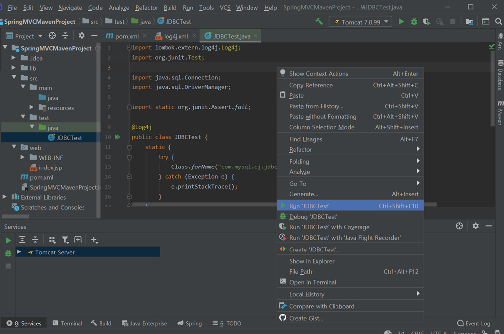504x334 pixels.
Task: Expand External Libraries node
Action: tap(4, 197)
